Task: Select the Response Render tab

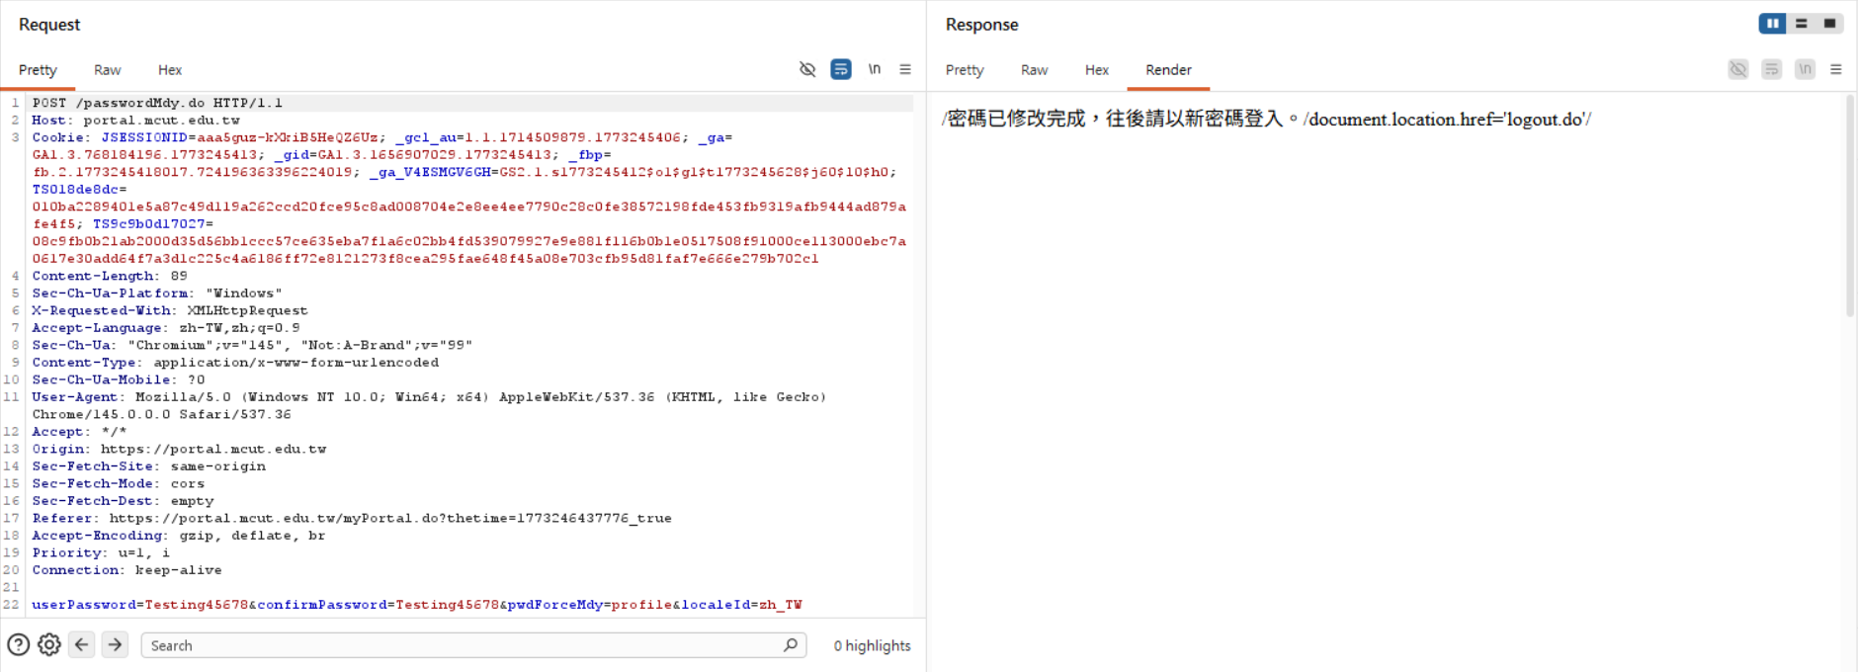Action: pyautogui.click(x=1168, y=70)
